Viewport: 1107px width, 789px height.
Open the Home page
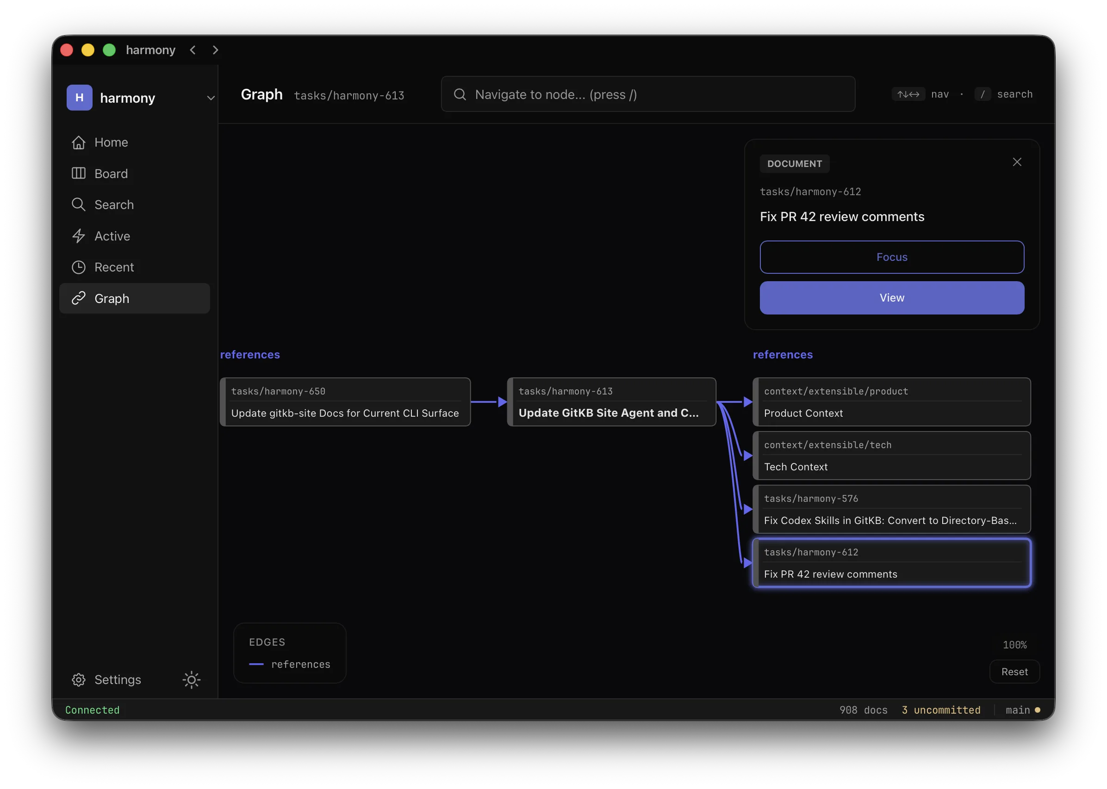point(135,142)
